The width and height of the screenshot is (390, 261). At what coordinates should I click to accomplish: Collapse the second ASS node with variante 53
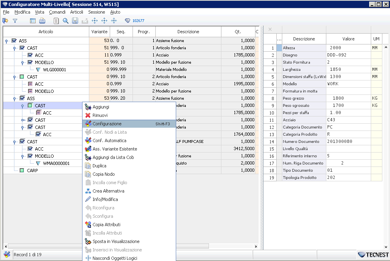[x=14, y=99]
